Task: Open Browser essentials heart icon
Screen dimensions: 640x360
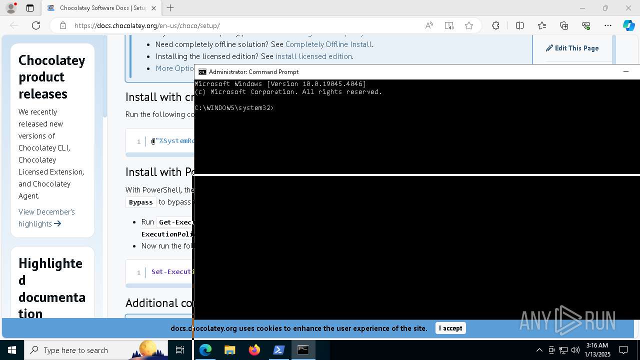Action: tap(586, 25)
